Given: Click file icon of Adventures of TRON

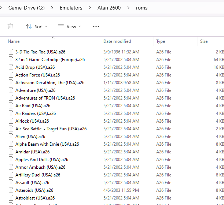Looking at the screenshot, I should [11, 98].
